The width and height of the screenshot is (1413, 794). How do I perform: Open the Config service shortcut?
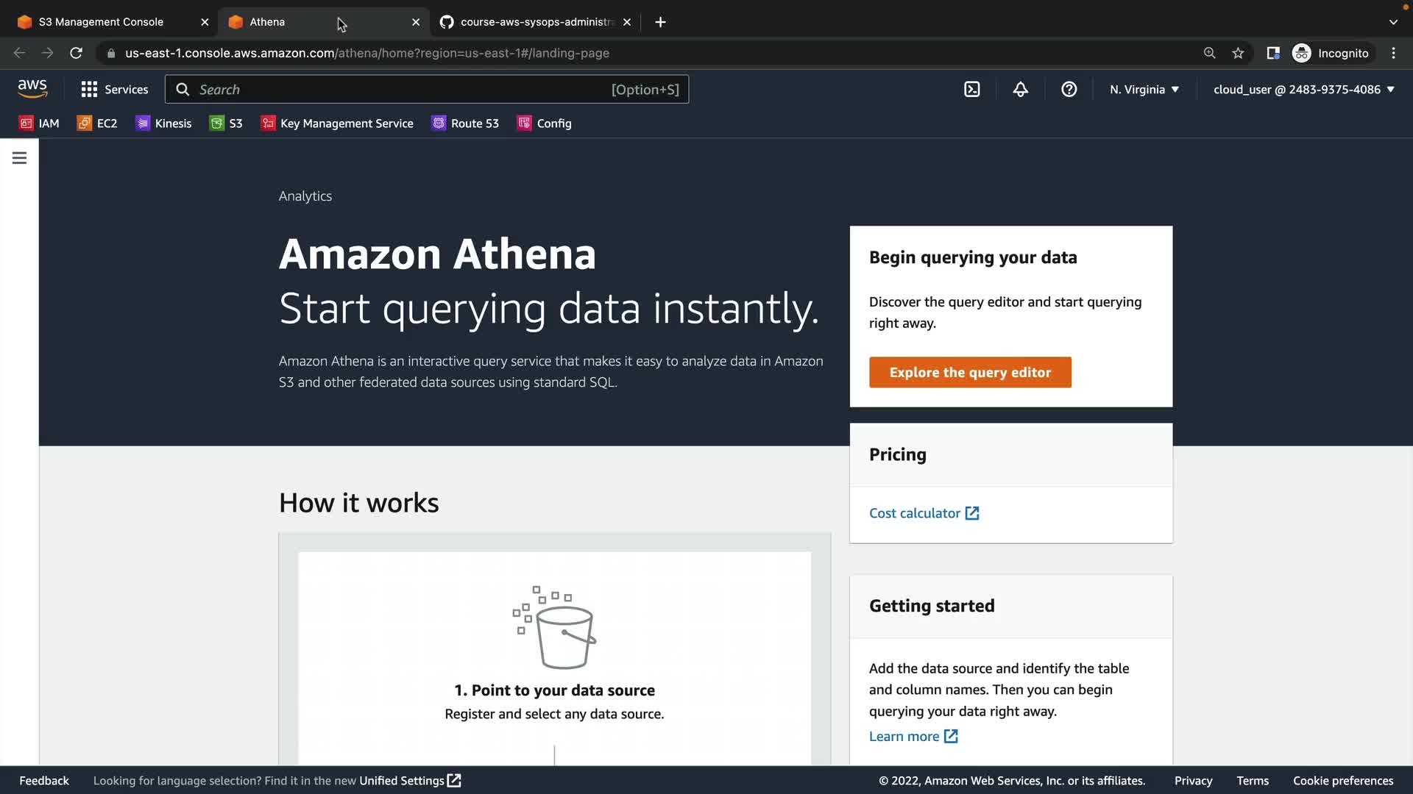(x=545, y=124)
